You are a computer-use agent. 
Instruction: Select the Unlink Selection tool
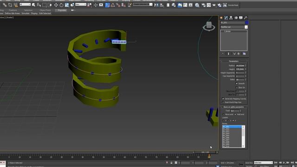pos(10,5)
